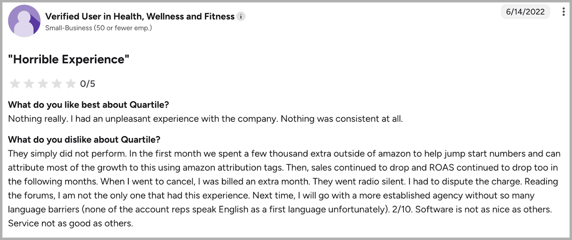Click the fifth star in the rating

(70, 84)
